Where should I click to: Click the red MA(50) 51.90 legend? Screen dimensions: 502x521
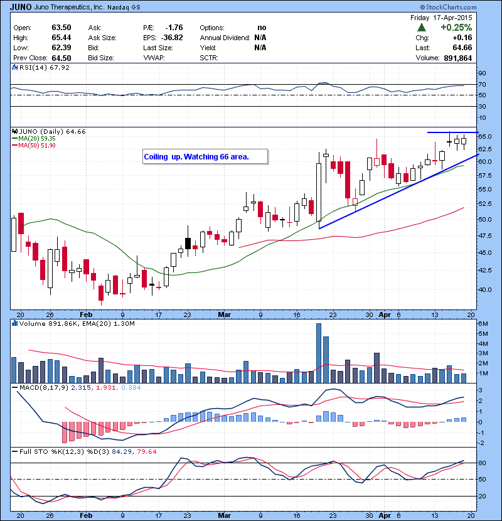[34, 146]
